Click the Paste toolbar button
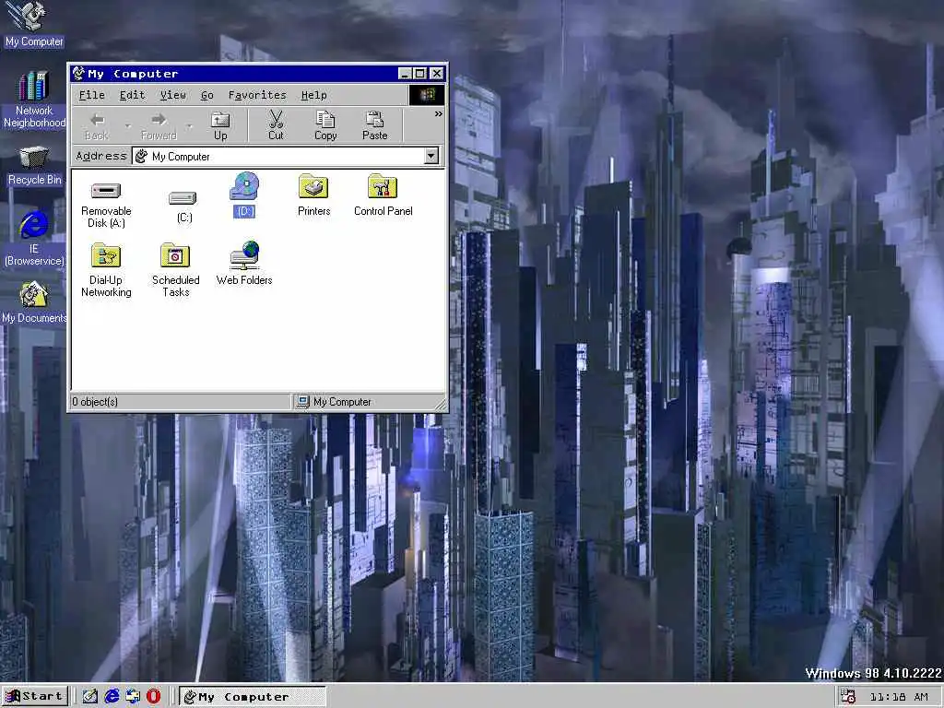This screenshot has width=944, height=708. click(x=374, y=125)
